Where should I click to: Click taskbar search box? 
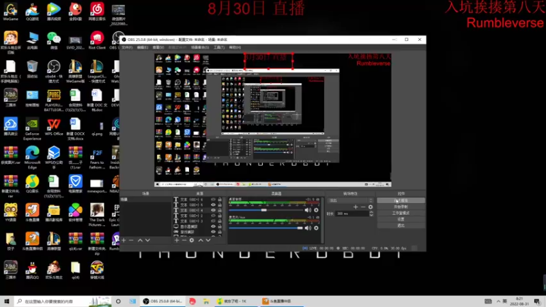click(x=63, y=301)
